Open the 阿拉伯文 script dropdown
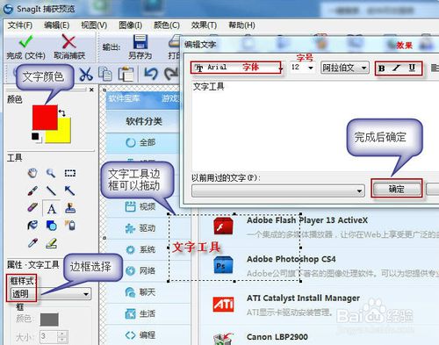The image size is (439, 345). pyautogui.click(x=345, y=68)
